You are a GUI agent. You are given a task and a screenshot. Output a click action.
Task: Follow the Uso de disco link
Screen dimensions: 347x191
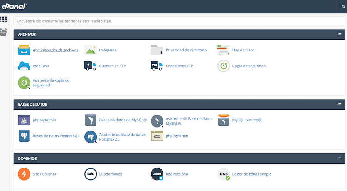pyautogui.click(x=243, y=50)
